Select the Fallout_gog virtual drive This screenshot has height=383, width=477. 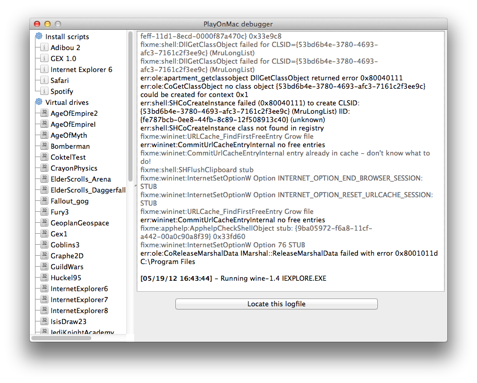click(69, 201)
